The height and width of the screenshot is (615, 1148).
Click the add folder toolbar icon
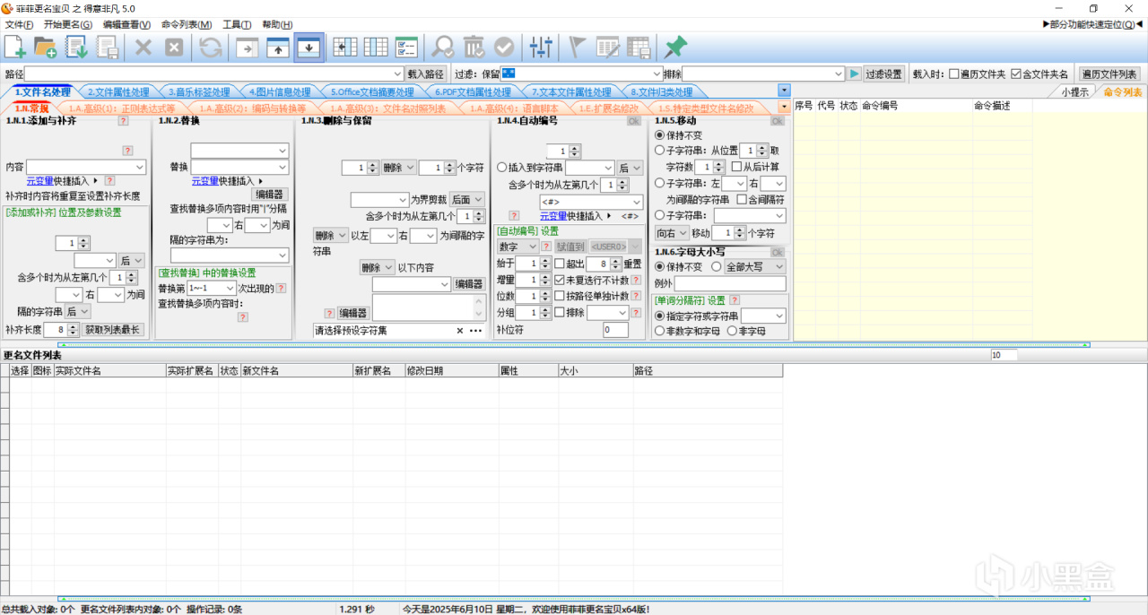[45, 47]
